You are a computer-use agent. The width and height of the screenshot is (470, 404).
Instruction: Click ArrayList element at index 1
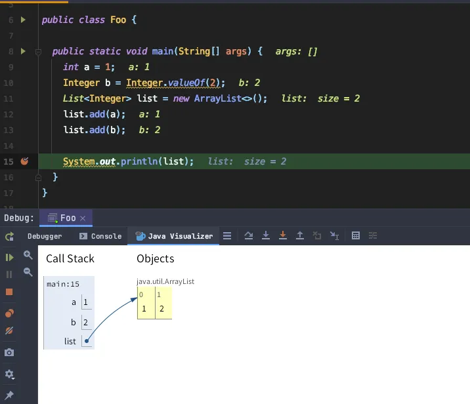[x=163, y=303]
